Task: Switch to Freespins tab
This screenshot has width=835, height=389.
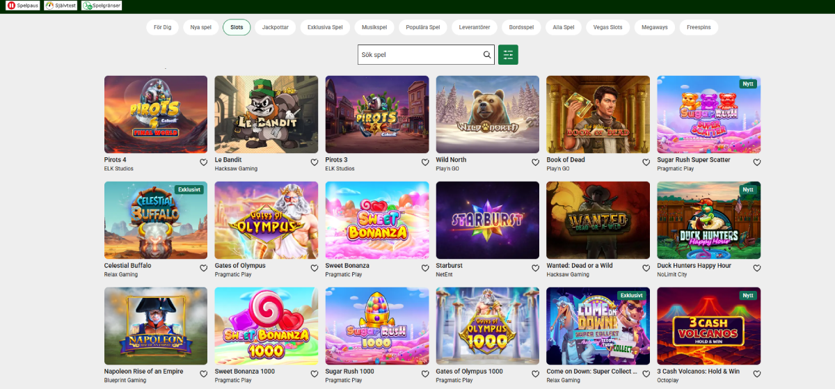Action: tap(699, 27)
